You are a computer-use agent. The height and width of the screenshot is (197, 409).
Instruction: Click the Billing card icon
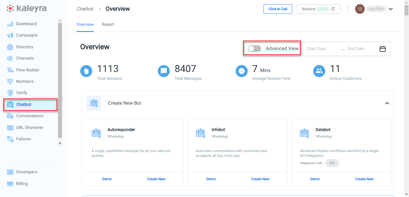tap(10, 184)
